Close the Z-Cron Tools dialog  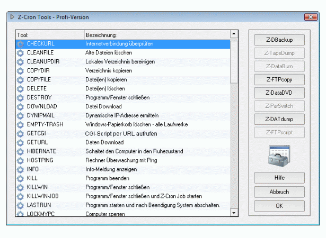[311, 17]
